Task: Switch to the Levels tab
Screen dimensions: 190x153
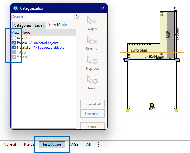Action: (x=40, y=25)
